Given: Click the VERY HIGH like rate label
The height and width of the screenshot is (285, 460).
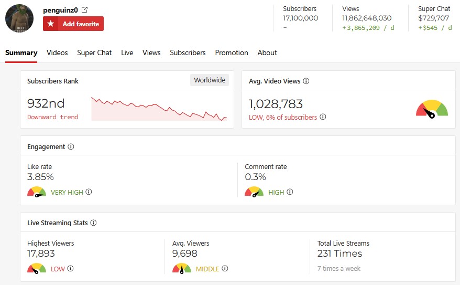Looking at the screenshot, I should (67, 193).
